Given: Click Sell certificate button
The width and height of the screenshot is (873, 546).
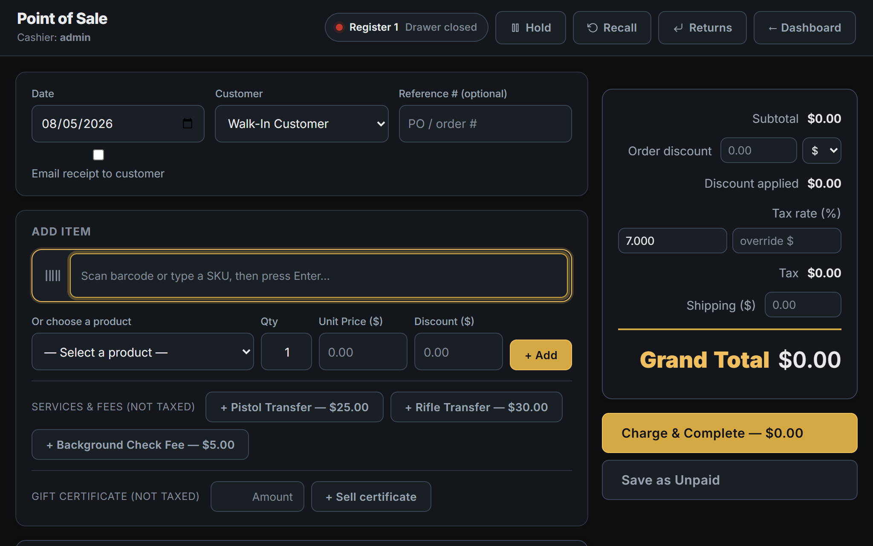Looking at the screenshot, I should pos(371,497).
